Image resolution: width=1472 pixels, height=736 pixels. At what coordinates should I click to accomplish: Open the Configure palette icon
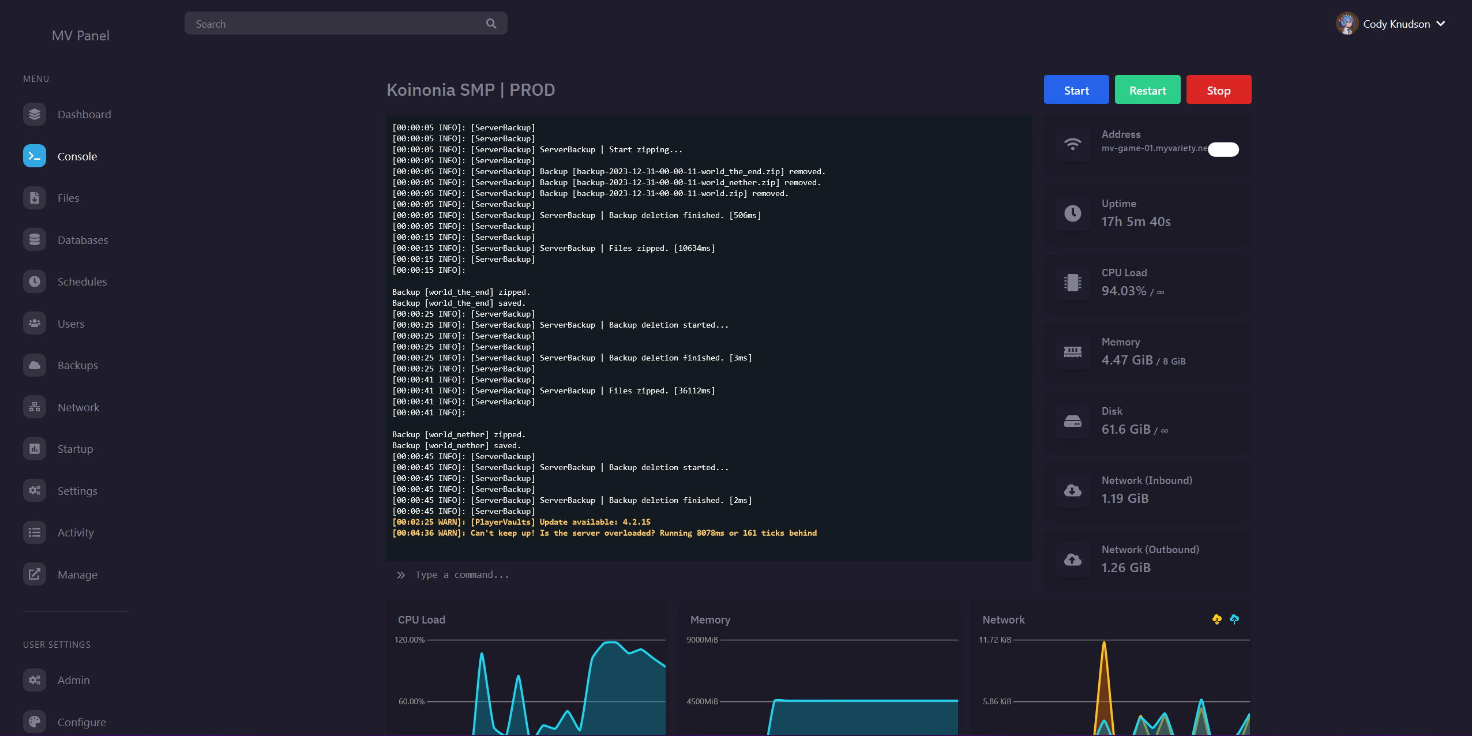coord(35,722)
